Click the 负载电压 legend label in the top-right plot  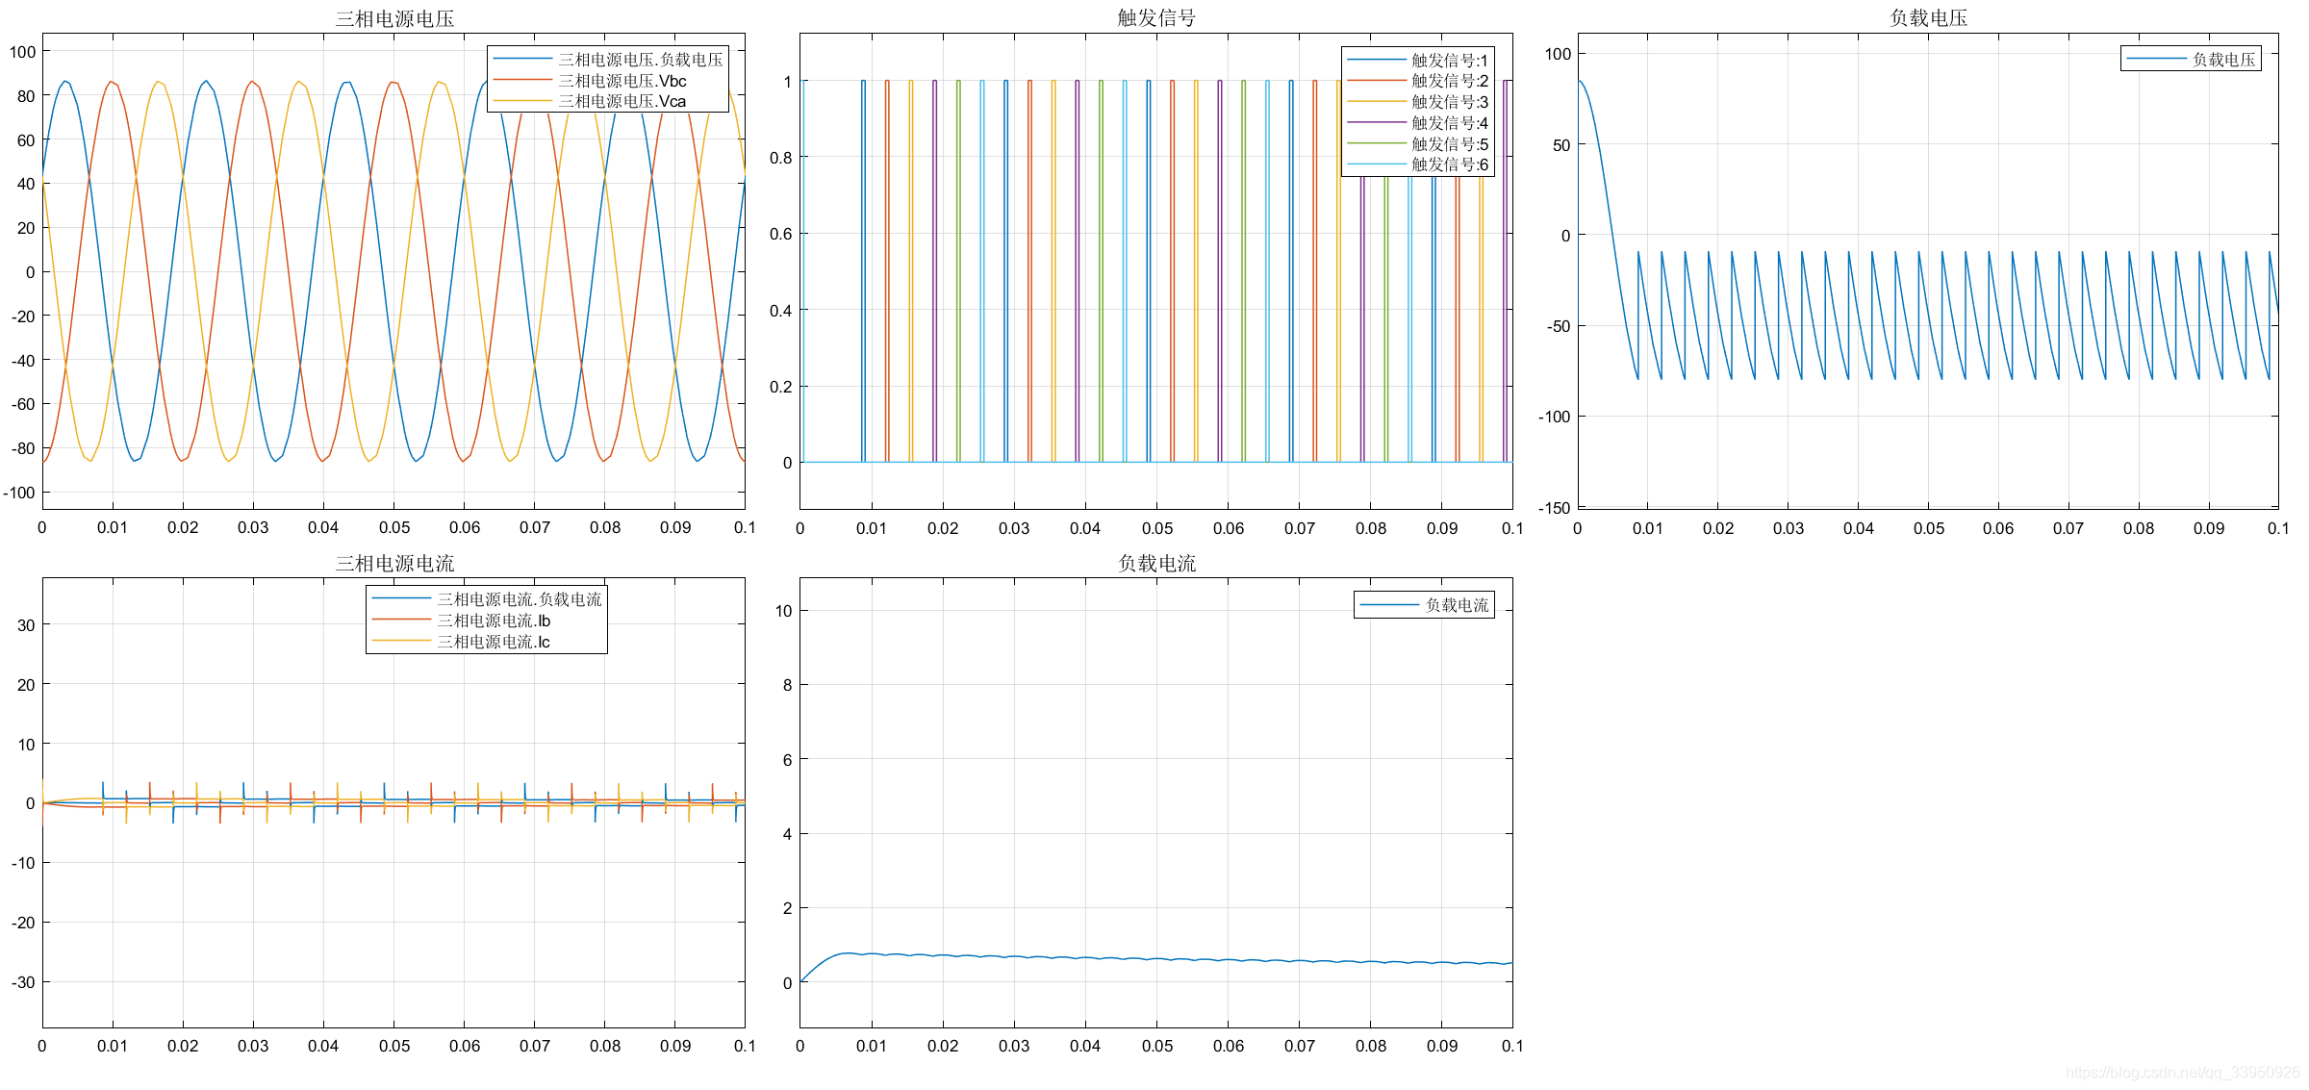click(x=2223, y=60)
